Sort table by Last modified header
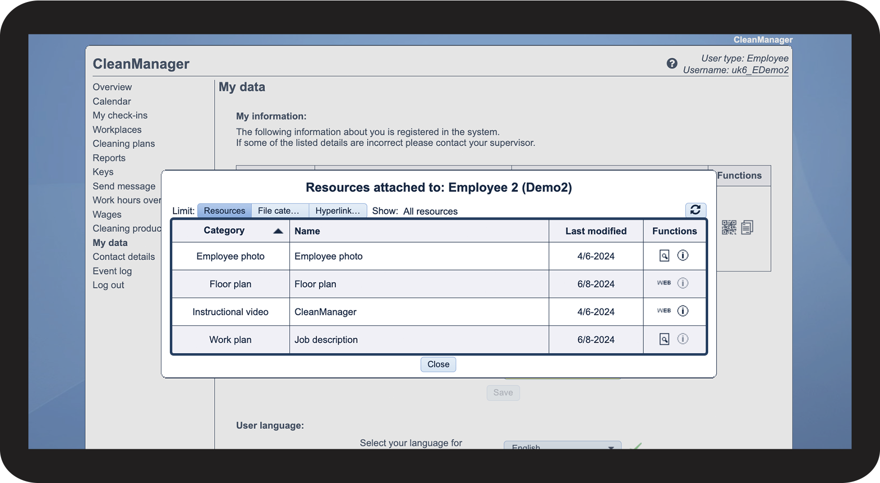This screenshot has width=880, height=483. (596, 231)
